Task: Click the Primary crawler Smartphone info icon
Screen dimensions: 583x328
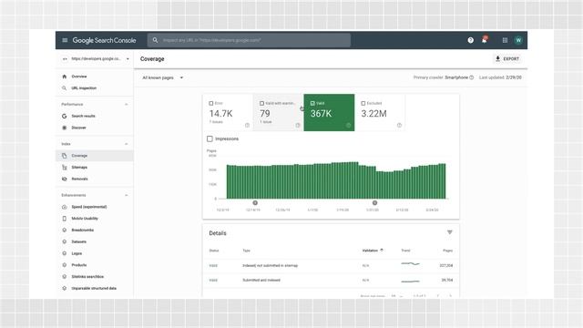Action: pyautogui.click(x=472, y=77)
